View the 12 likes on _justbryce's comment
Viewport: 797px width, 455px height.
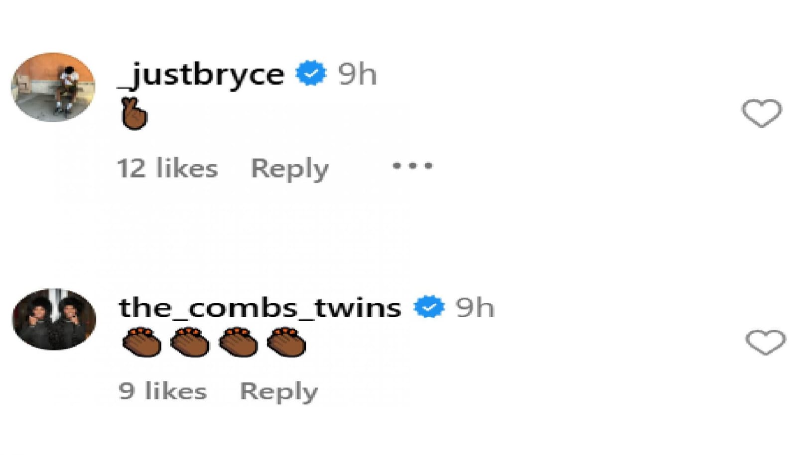[166, 168]
